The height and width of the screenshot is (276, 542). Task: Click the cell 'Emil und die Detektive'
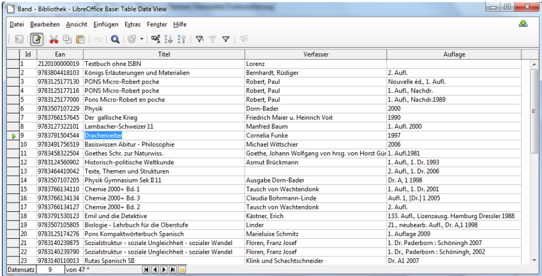tap(164, 216)
